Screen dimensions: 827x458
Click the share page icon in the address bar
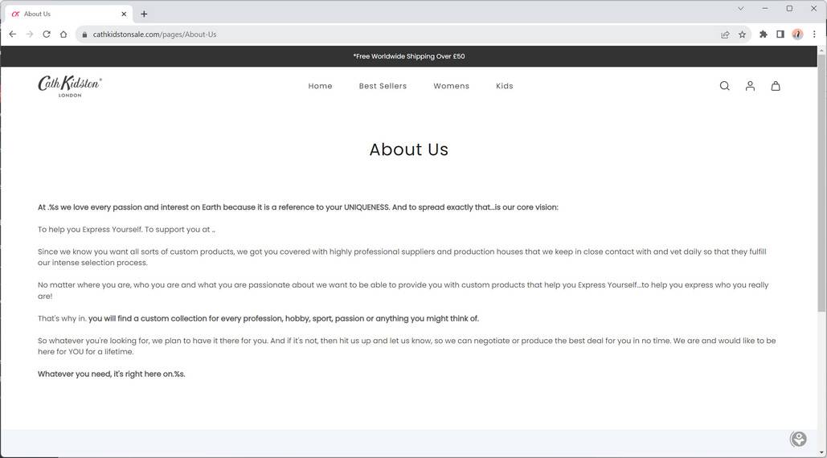point(725,35)
